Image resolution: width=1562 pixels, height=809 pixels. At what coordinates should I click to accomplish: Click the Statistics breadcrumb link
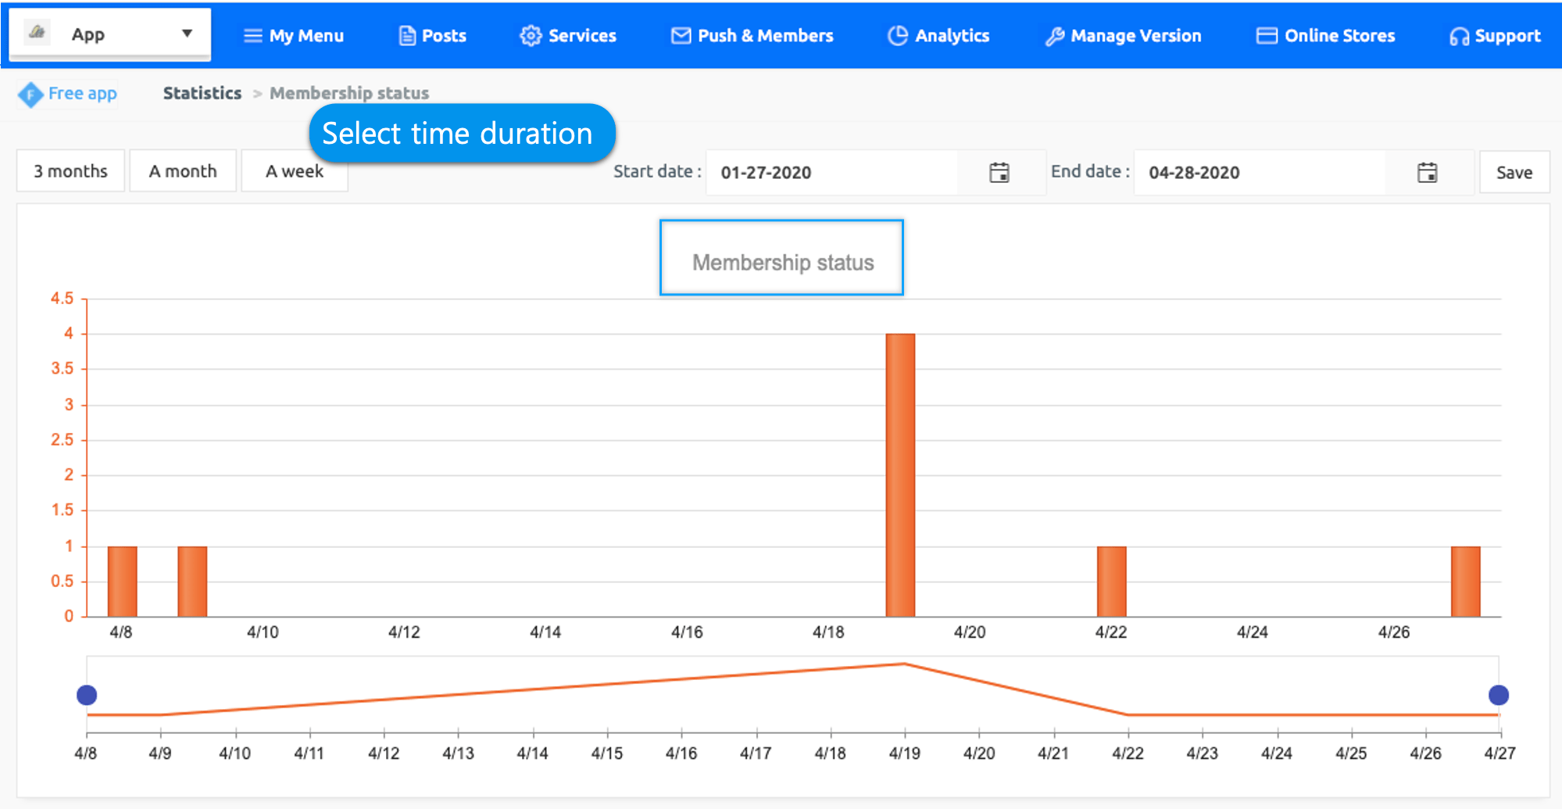[x=202, y=93]
